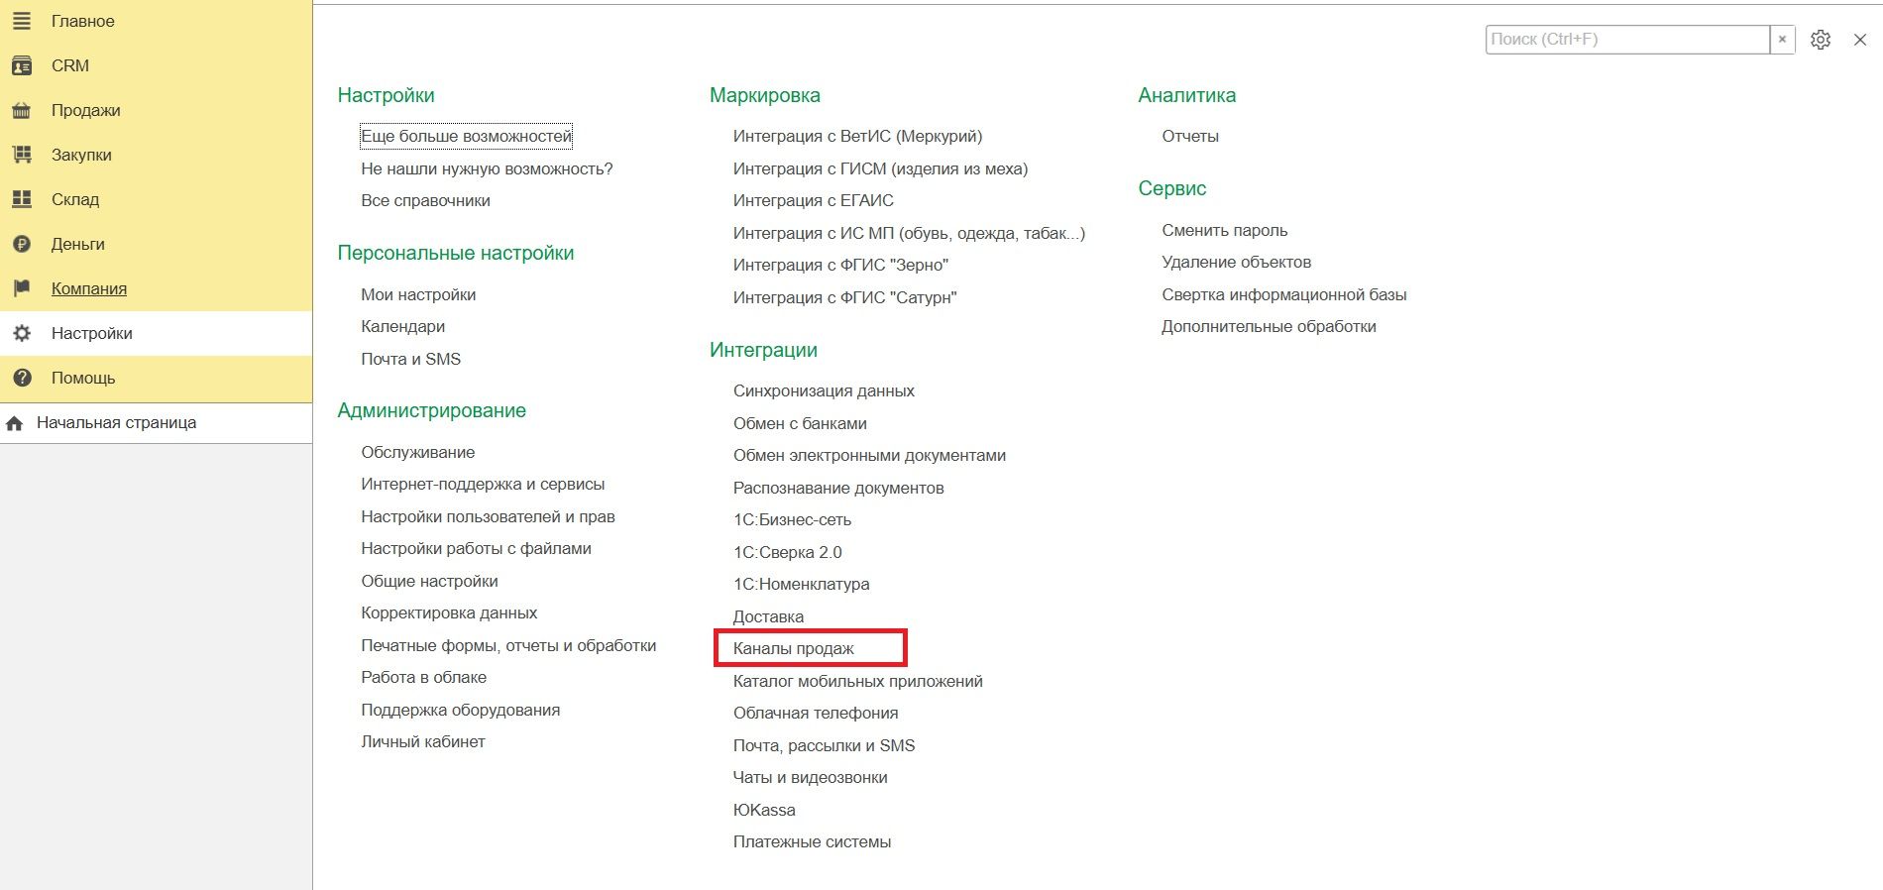The height and width of the screenshot is (890, 1883).
Task: Open the Помощь question mark icon
Action: [x=21, y=378]
